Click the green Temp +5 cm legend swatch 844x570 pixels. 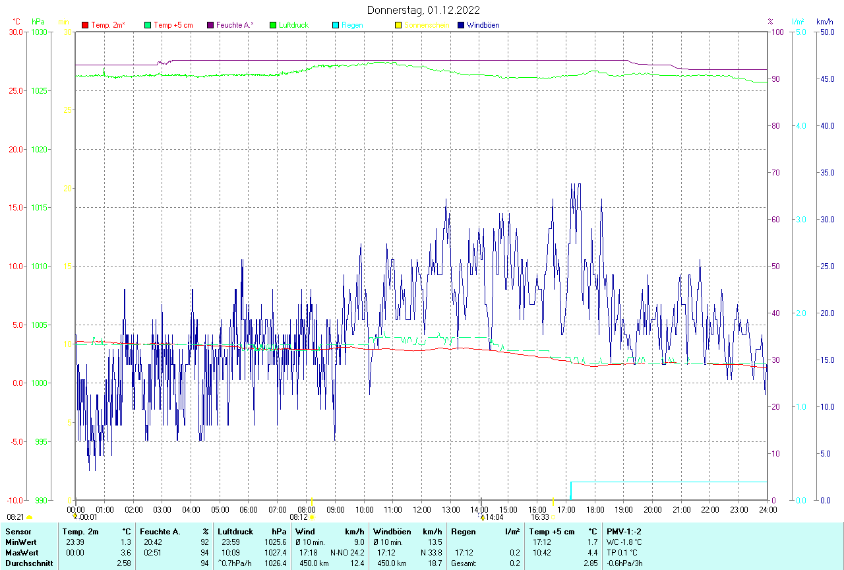[148, 25]
